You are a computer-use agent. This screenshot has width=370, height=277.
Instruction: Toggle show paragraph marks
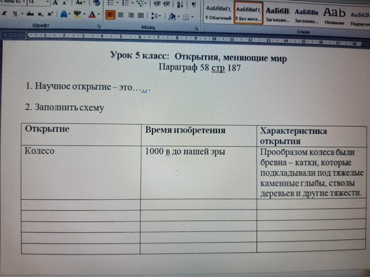193,4
